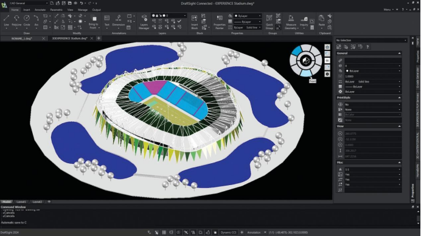Open the Measure Geometry tool
Image resolution: width=421 pixels, height=236 pixels.
[x=291, y=22]
